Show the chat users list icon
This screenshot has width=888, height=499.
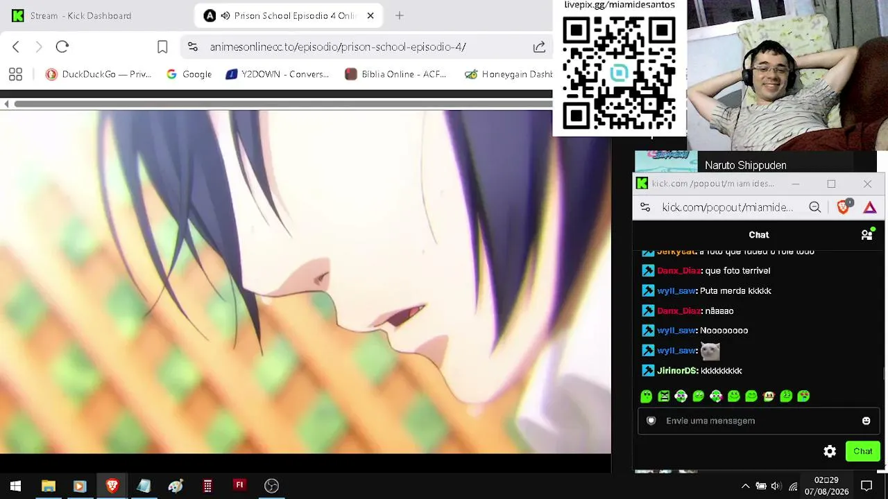pyautogui.click(x=866, y=235)
